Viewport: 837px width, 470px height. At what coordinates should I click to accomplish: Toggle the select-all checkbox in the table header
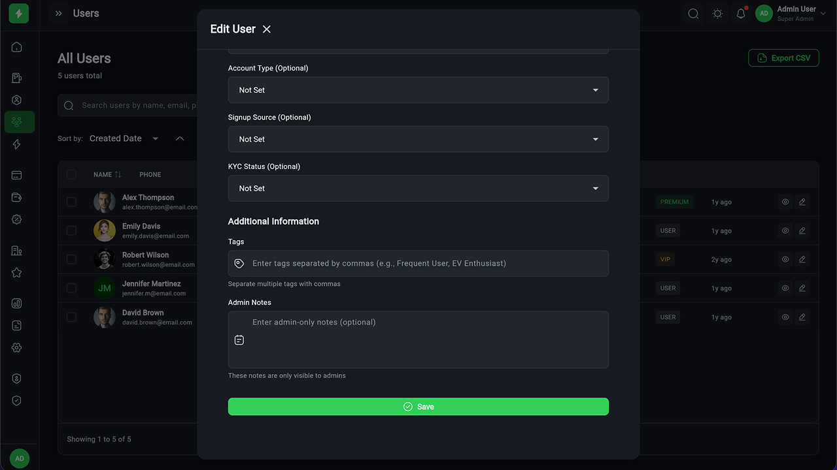pos(71,174)
